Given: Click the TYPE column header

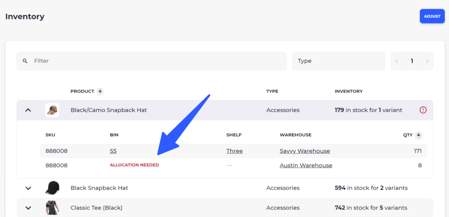Looking at the screenshot, I should click(272, 91).
